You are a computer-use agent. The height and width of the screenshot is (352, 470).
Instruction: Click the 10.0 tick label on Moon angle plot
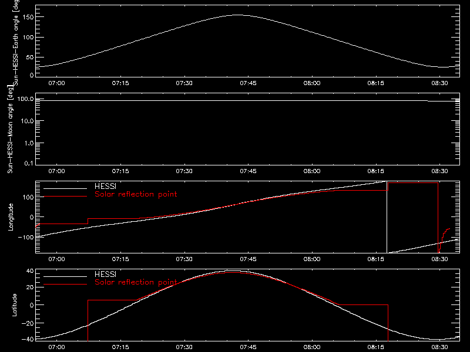[27, 121]
